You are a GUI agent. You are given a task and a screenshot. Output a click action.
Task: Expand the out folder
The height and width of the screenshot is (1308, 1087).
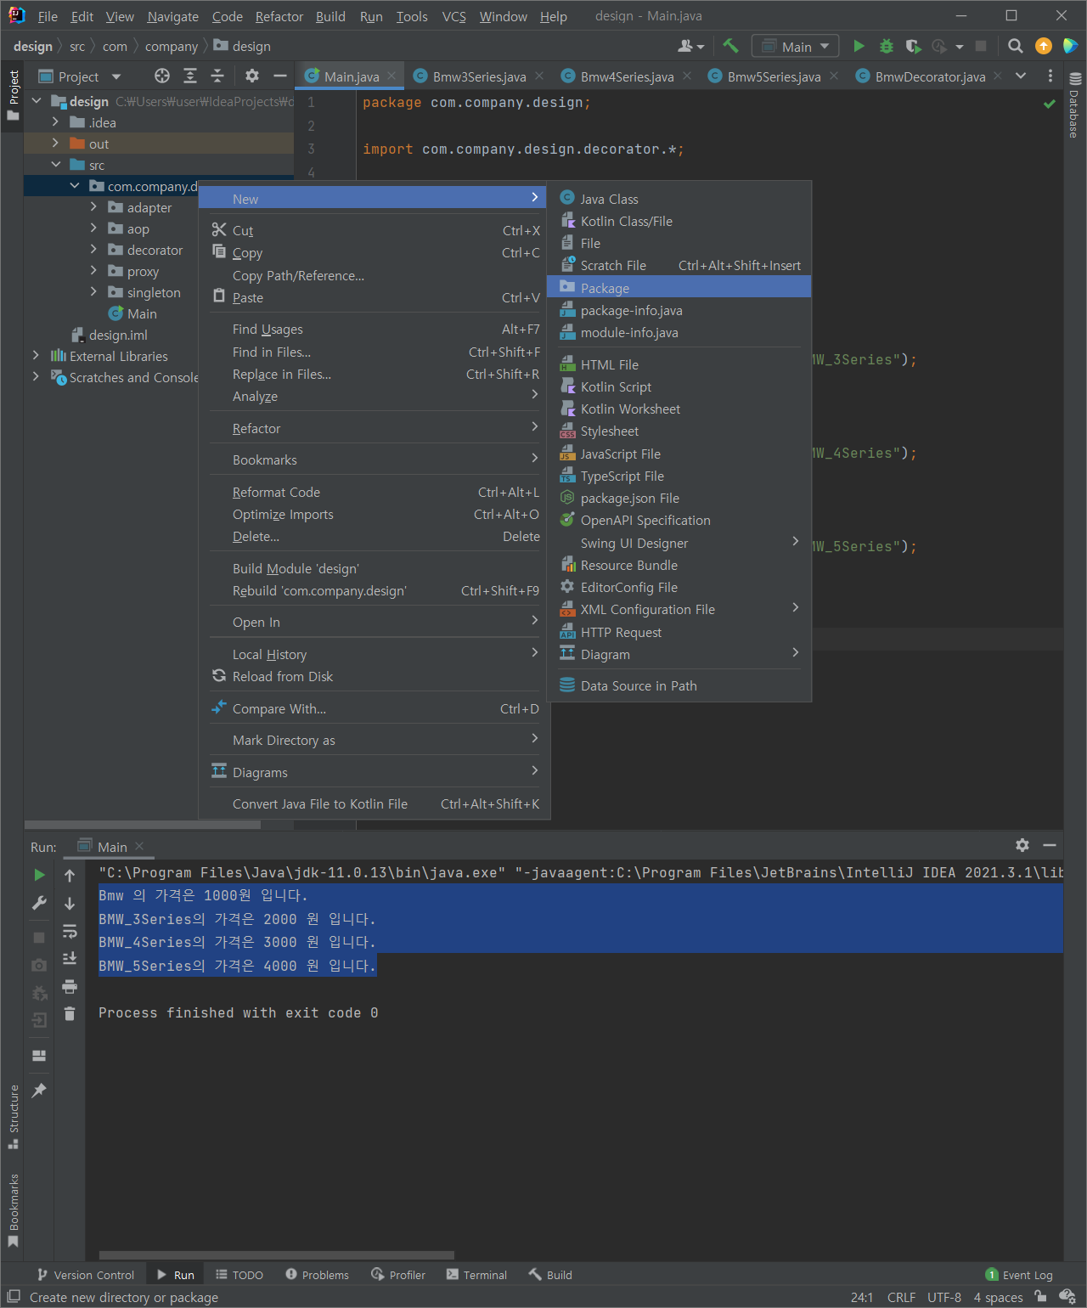55,143
